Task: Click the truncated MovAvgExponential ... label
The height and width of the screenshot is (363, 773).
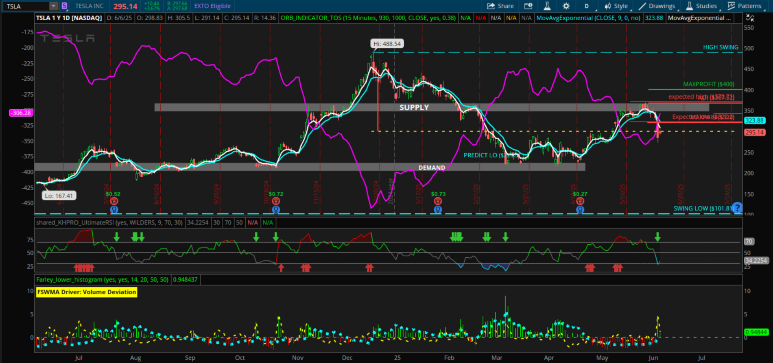Action: pyautogui.click(x=699, y=18)
